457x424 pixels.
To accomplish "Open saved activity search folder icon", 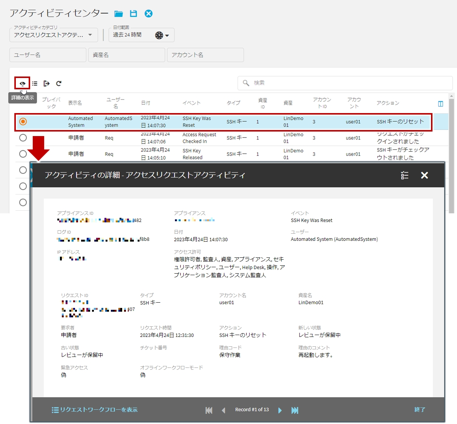I will coord(119,14).
